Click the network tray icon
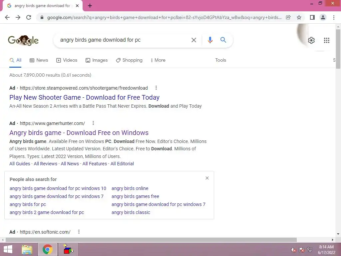 click(x=310, y=250)
